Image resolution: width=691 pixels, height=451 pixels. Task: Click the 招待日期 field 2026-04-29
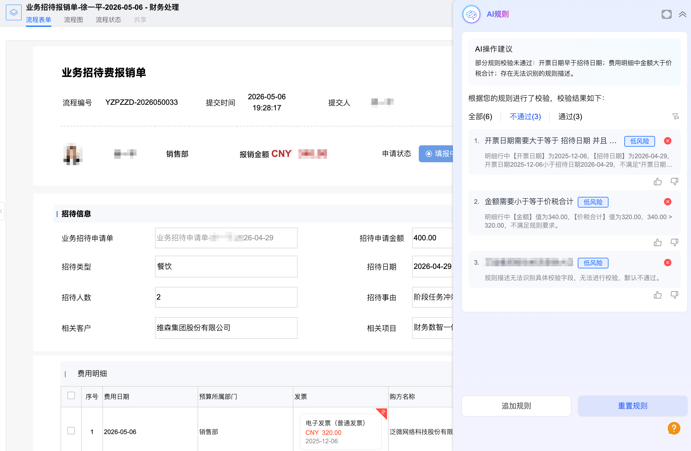[x=432, y=266]
